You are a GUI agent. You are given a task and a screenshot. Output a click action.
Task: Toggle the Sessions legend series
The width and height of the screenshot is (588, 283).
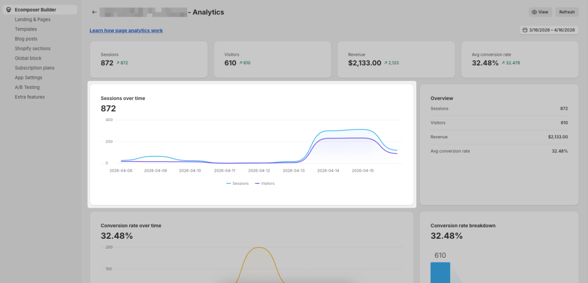coord(237,183)
